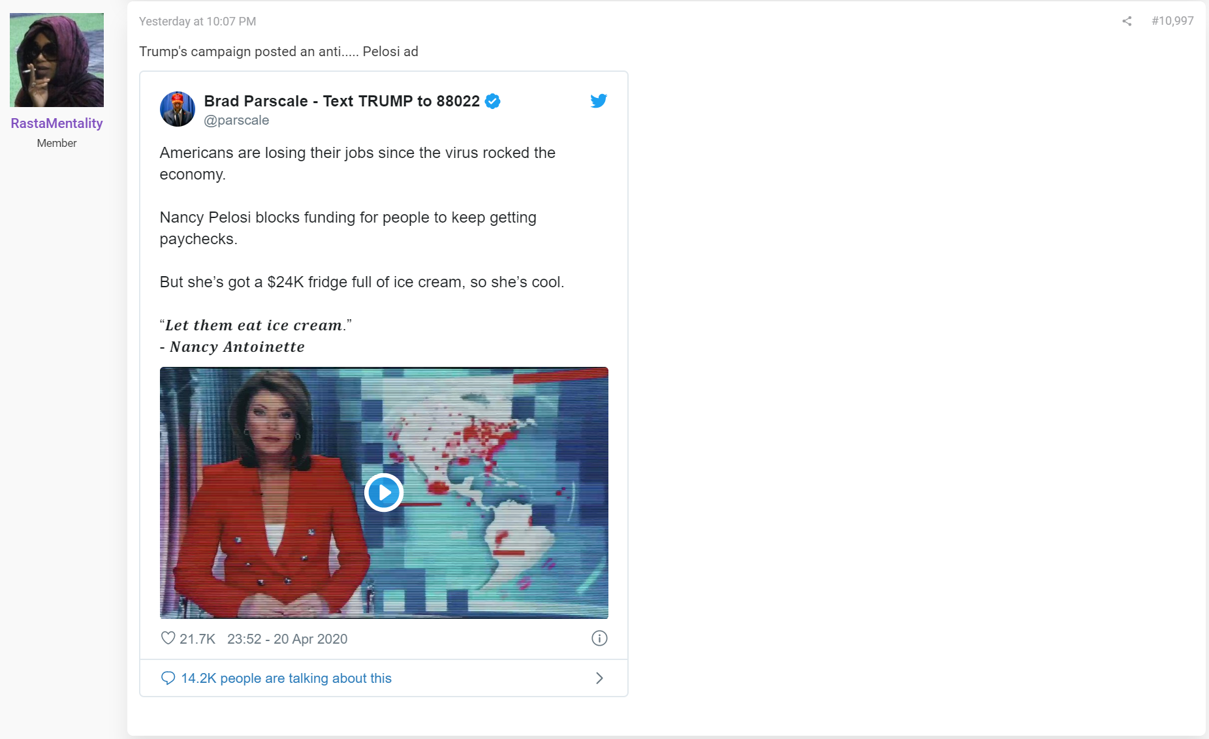Click the share icon beside post #10,997
The width and height of the screenshot is (1209, 739).
(1127, 21)
